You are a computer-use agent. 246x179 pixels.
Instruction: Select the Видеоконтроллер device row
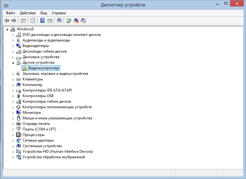coord(41,68)
